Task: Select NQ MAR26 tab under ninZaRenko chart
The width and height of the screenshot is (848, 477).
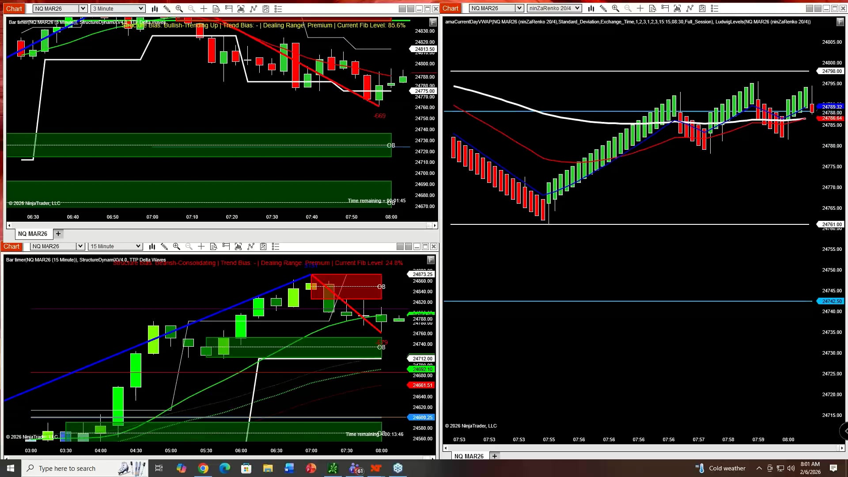Action: coord(469,456)
